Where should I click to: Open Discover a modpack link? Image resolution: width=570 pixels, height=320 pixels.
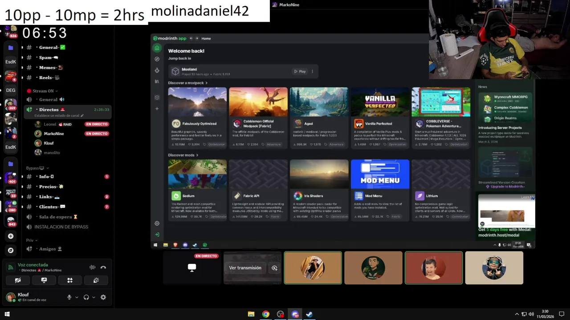[187, 83]
